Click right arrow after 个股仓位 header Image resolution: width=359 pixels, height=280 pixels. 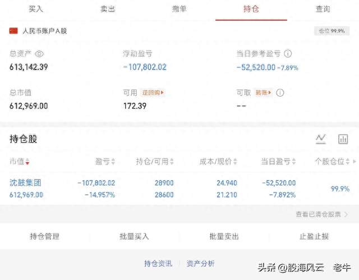click(355, 162)
